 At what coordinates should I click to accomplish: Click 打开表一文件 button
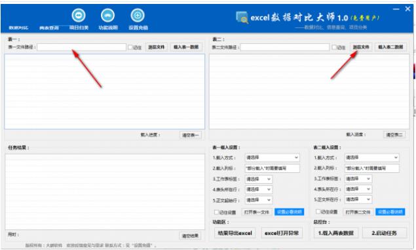coord(257,212)
